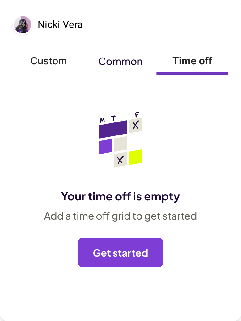Switch to the Common tab
Screen dimensions: 241x321
click(x=120, y=62)
